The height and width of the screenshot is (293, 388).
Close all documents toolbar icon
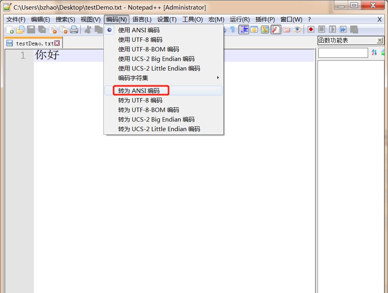pyautogui.click(x=63, y=30)
